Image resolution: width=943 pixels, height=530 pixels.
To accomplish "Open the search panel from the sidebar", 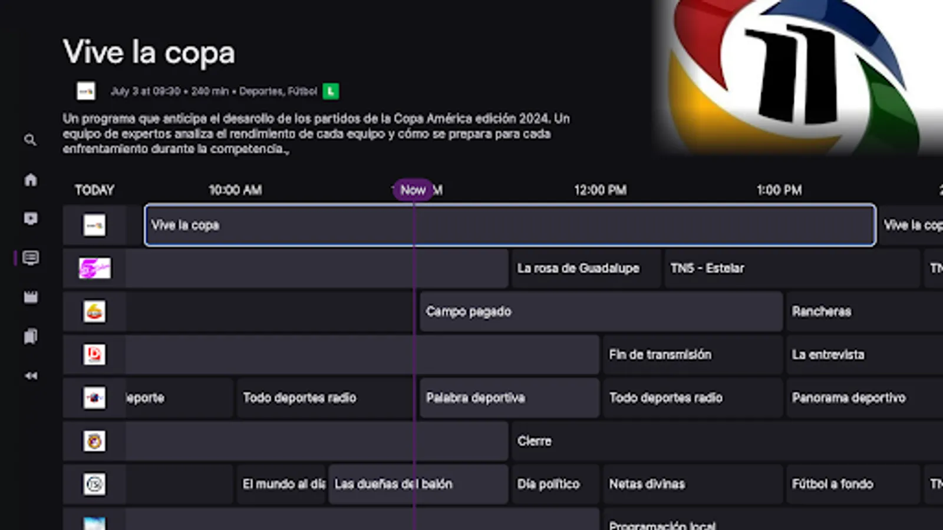I will pyautogui.click(x=31, y=140).
